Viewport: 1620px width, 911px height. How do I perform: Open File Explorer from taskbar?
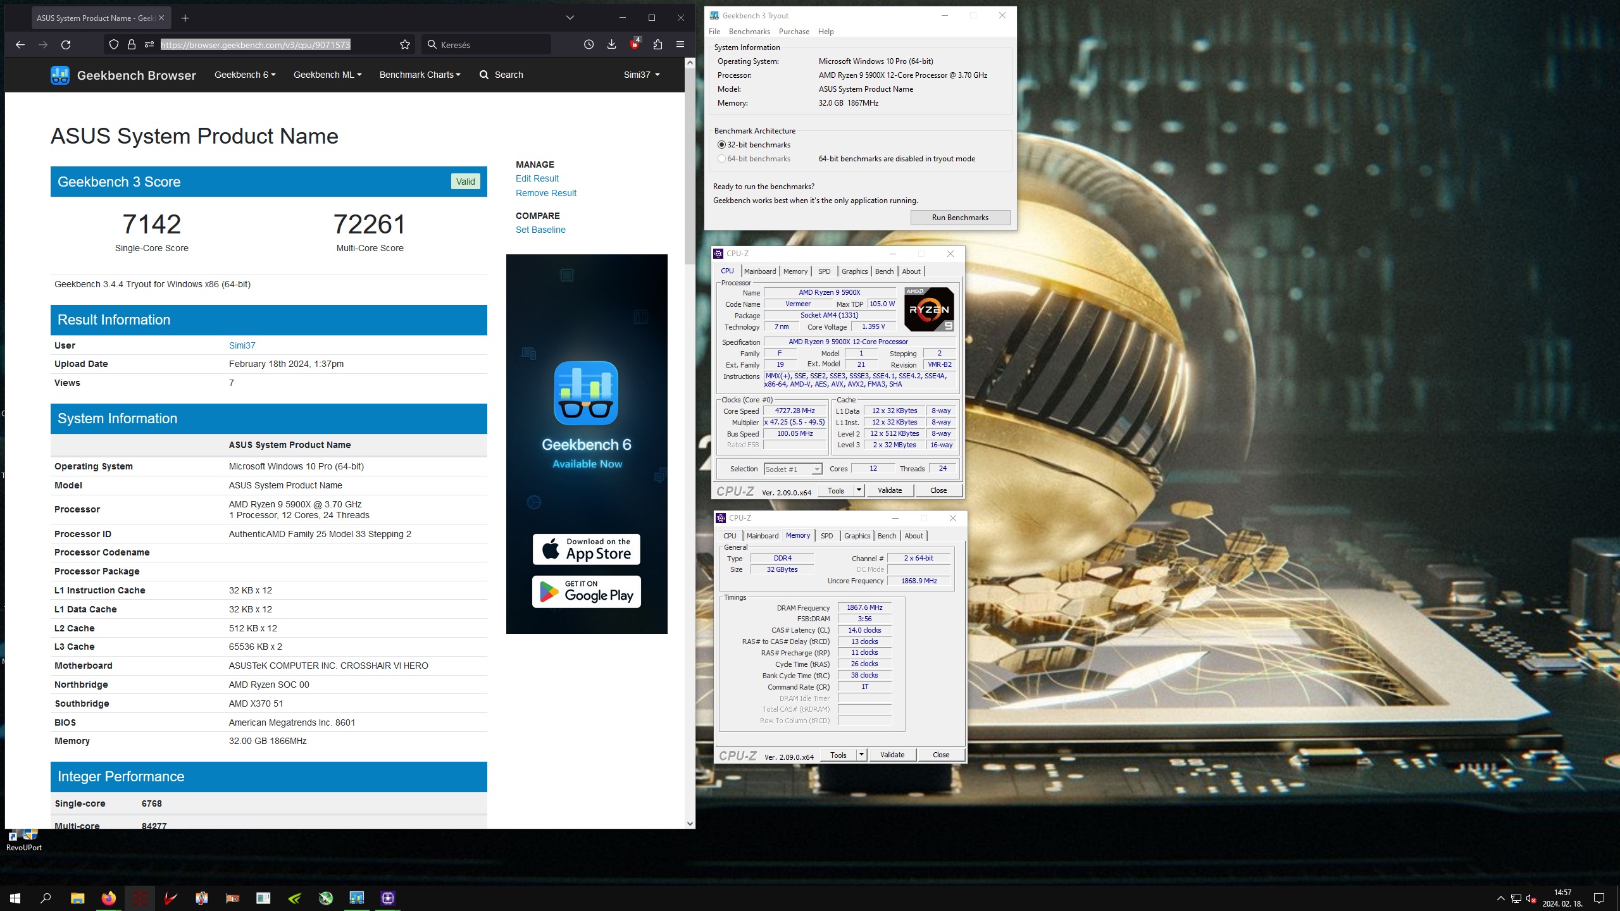click(77, 898)
